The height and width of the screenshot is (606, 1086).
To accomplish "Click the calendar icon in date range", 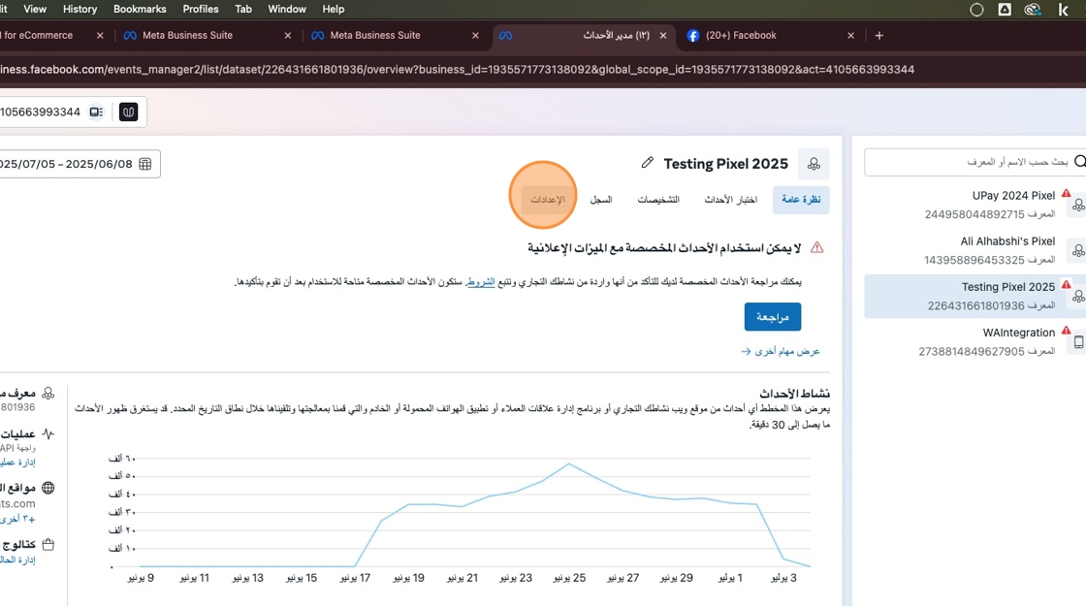I will click(x=144, y=164).
